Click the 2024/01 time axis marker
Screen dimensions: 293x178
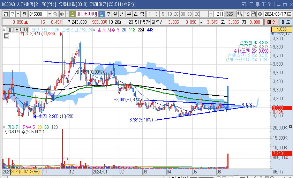100,172
